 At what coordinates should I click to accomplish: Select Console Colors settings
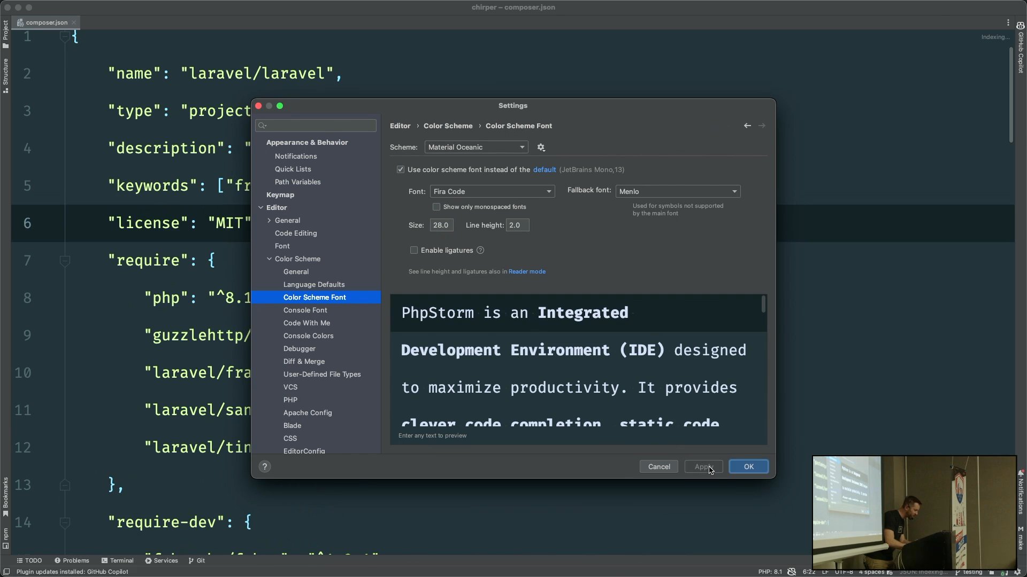[x=308, y=336]
